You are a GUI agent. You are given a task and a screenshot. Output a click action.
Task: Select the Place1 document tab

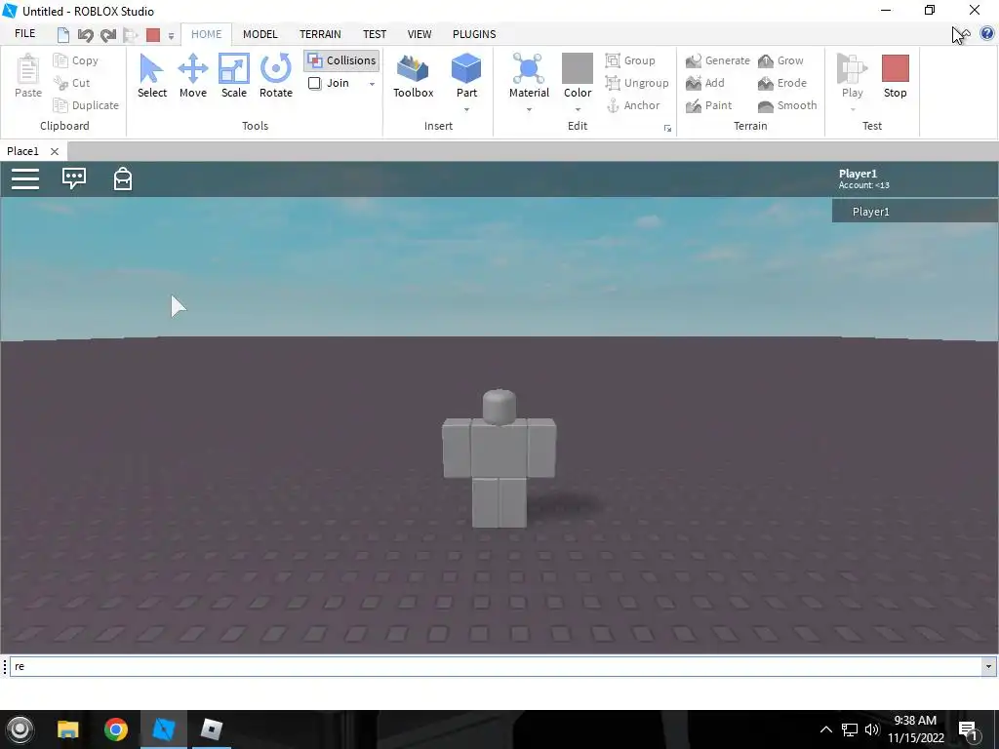point(23,151)
